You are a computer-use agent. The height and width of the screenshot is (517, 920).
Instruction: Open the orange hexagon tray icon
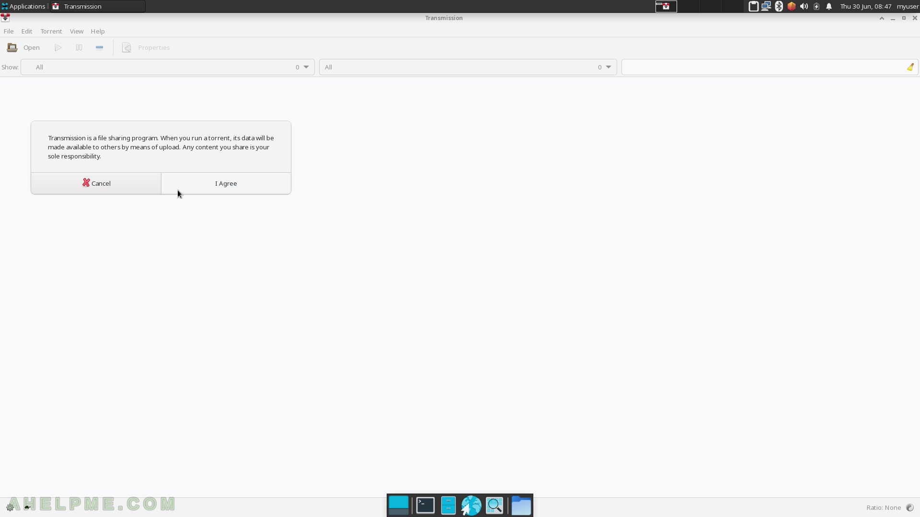792,6
